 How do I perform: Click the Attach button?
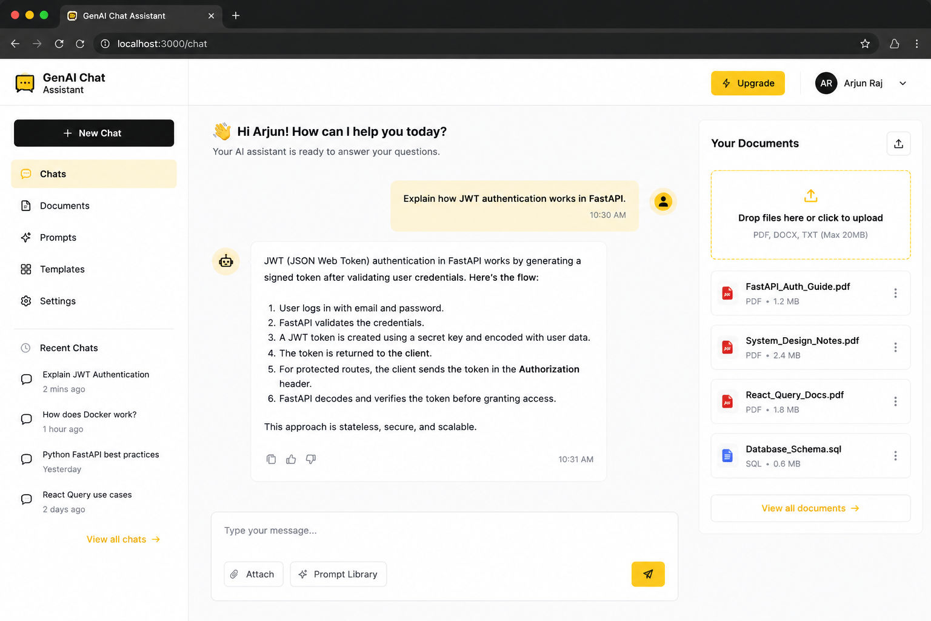coord(253,574)
